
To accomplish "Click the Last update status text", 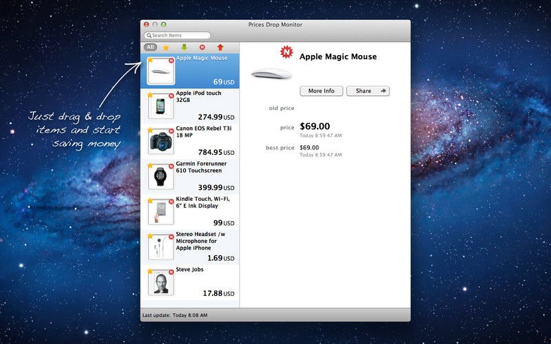I will (x=175, y=315).
